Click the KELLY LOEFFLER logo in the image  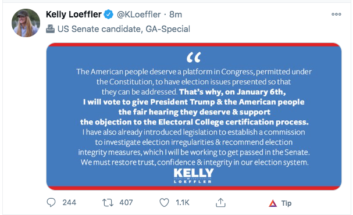[x=194, y=175]
